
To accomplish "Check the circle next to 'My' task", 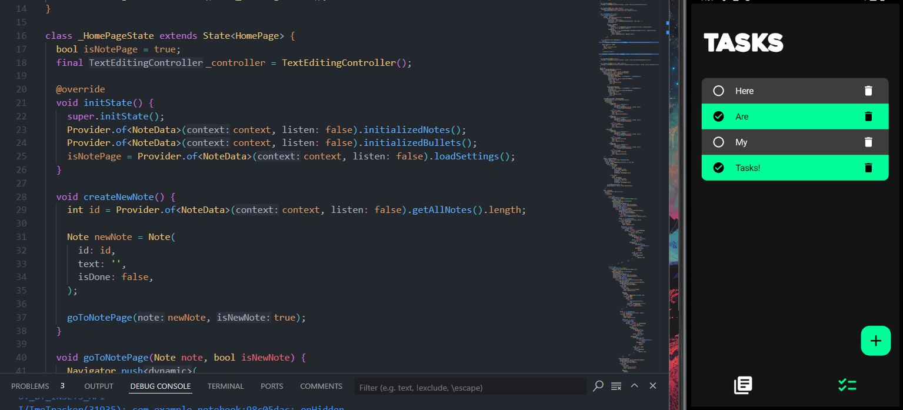I will [718, 142].
